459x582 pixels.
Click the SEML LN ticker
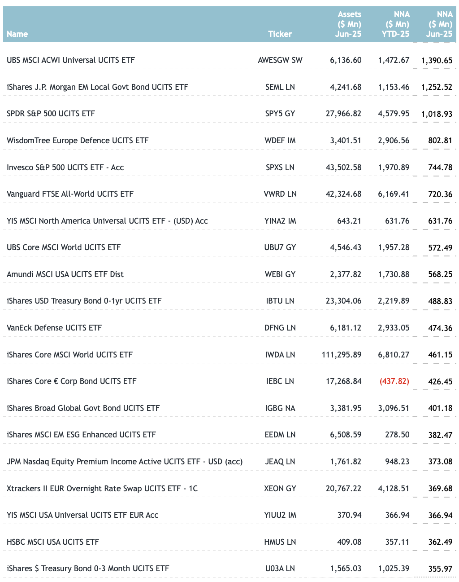coord(280,87)
